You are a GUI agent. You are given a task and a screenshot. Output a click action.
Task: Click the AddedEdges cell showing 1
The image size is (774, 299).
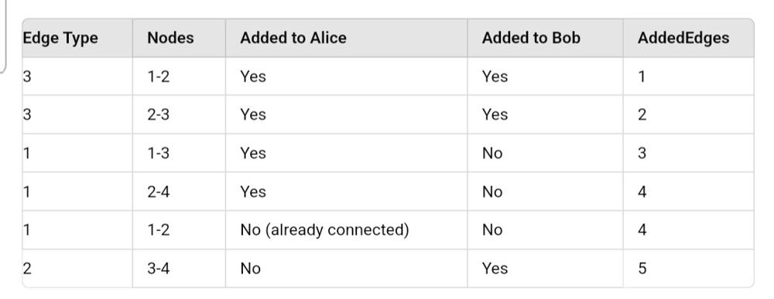[688, 76]
